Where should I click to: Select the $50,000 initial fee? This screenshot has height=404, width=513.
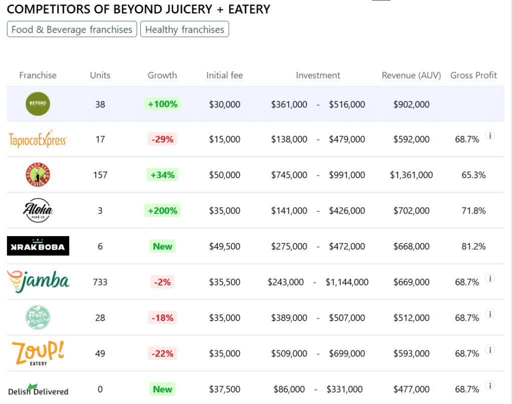pos(224,175)
